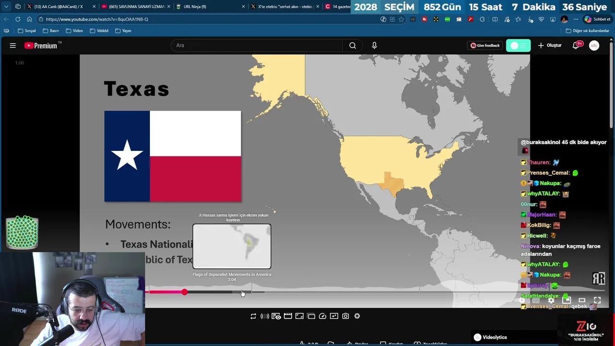Viewport: 615px width, 346px height.
Task: Open the Basın bookmarks folder
Action: [x=51, y=31]
